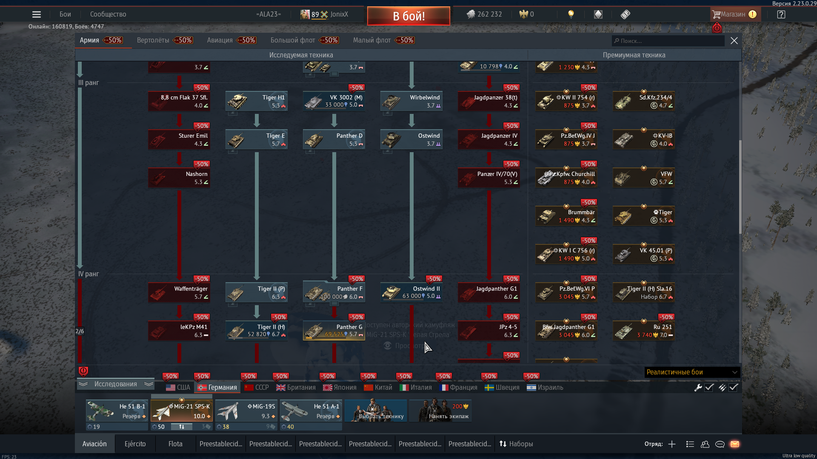This screenshot has height=459, width=817.
Task: Open the ticket items inventory icon
Action: point(625,14)
